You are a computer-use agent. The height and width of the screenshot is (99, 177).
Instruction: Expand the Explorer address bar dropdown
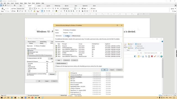point(138,53)
